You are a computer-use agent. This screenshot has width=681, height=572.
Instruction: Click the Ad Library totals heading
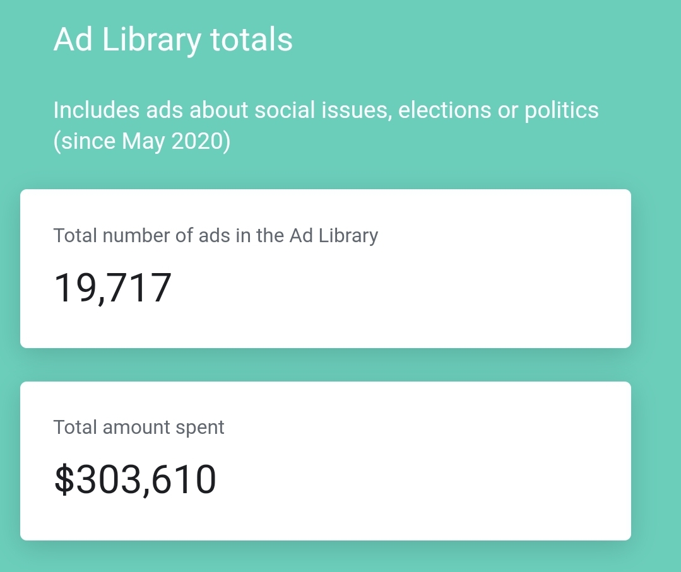173,40
